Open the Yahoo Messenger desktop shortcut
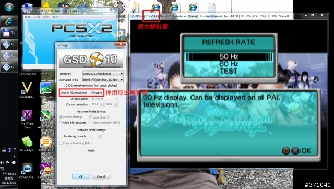The width and height of the screenshot is (334, 189). 45,171
